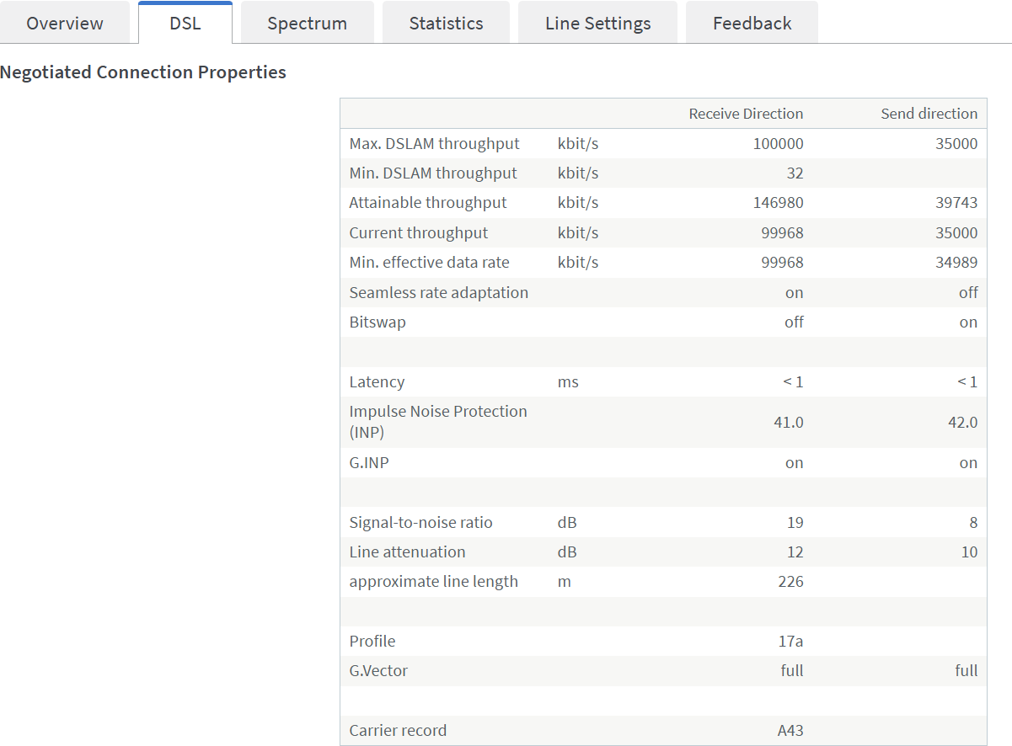Switch to the Overview tab
Viewport: 1012px width, 746px height.
click(x=65, y=23)
